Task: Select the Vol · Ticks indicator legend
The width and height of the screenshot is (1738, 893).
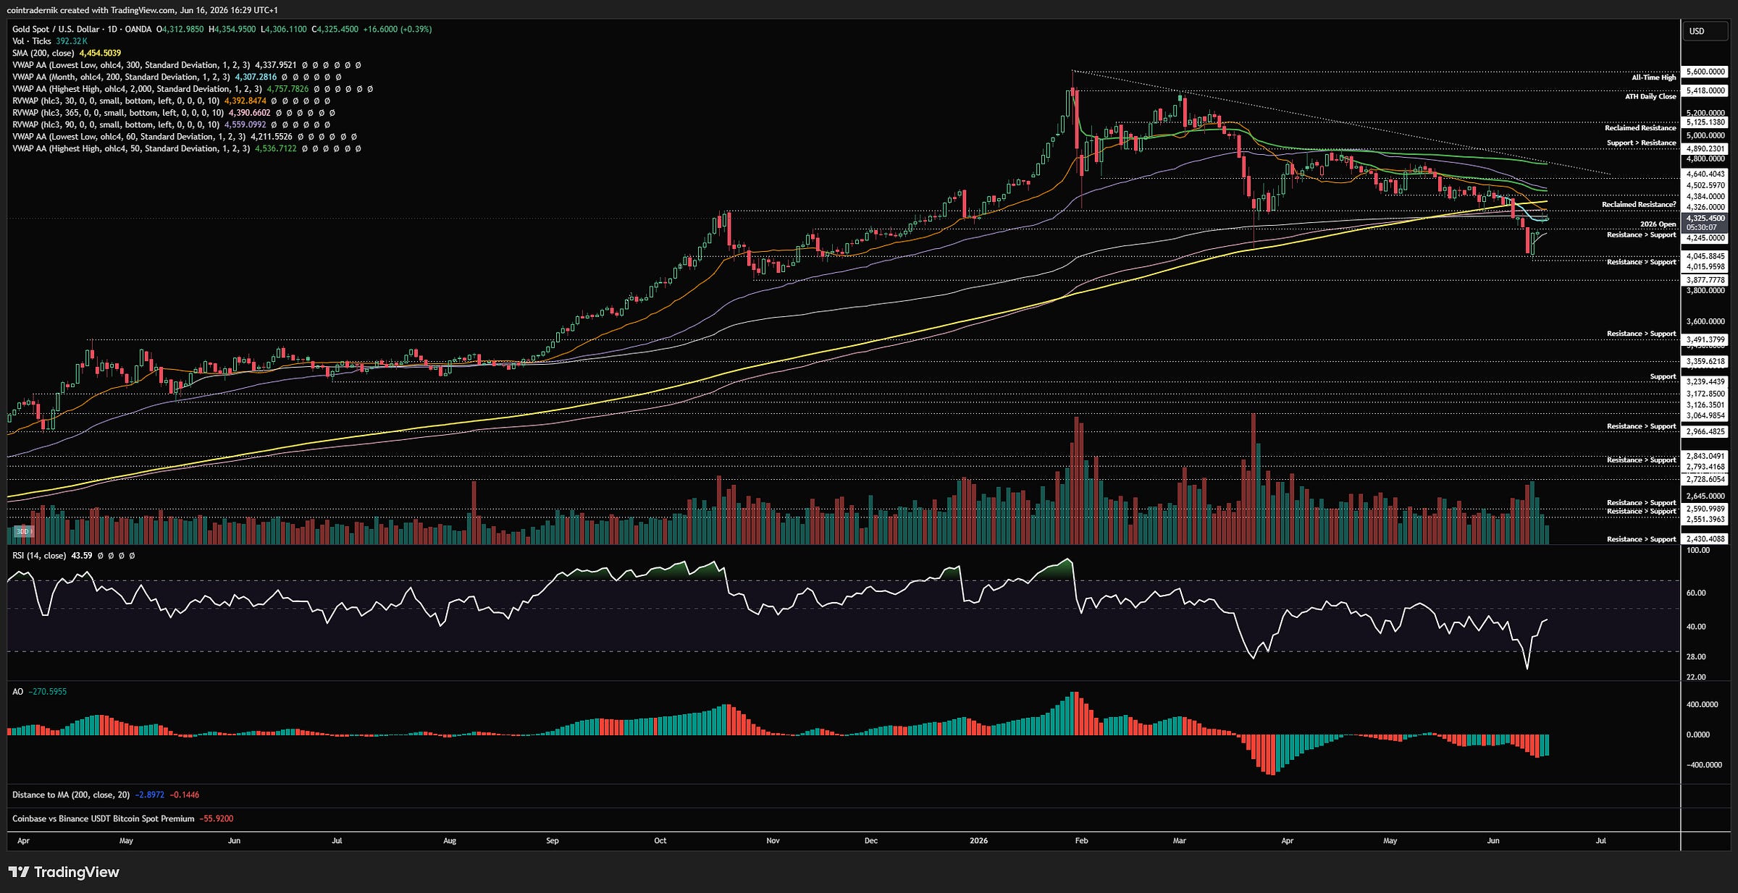Action: [x=31, y=41]
